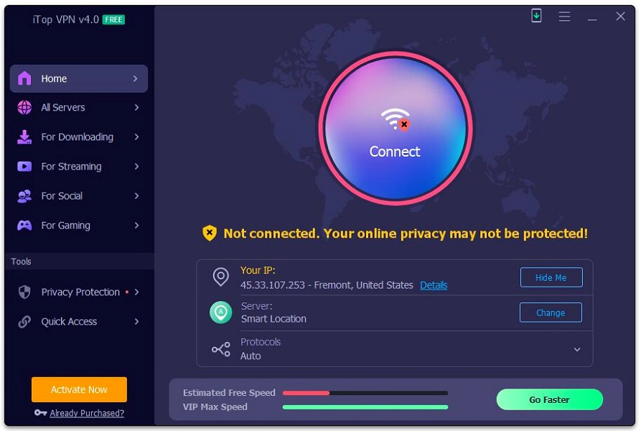Click the download icon in title bar
This screenshot has height=431, width=641.
pyautogui.click(x=536, y=16)
